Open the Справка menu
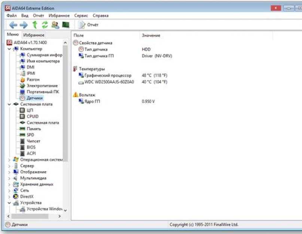Viewport: 302px width, 234px height. [101, 16]
